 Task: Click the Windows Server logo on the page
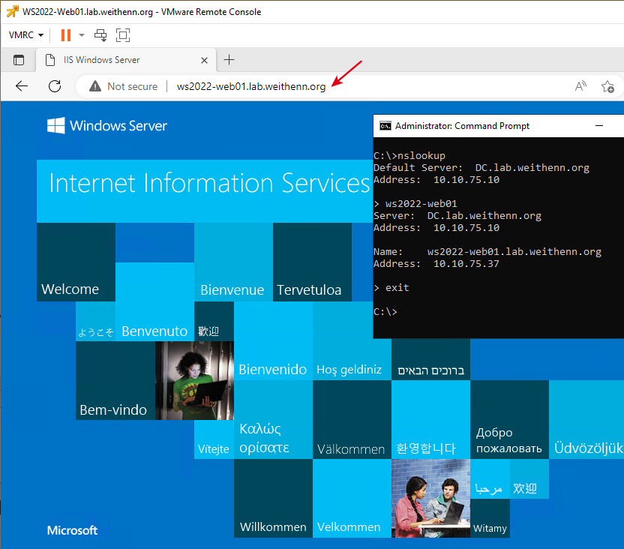(x=107, y=126)
